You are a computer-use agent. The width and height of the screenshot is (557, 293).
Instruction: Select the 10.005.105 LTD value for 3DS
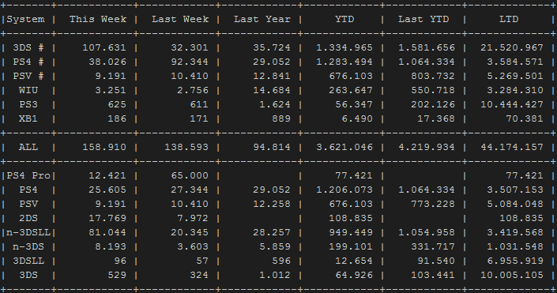tap(512, 275)
